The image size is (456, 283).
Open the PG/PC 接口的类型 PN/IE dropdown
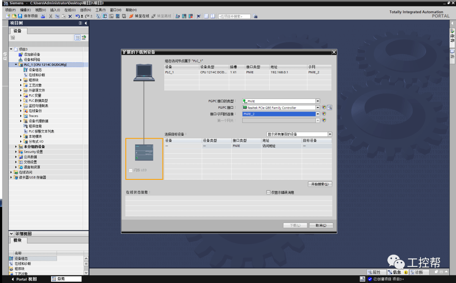click(x=318, y=101)
